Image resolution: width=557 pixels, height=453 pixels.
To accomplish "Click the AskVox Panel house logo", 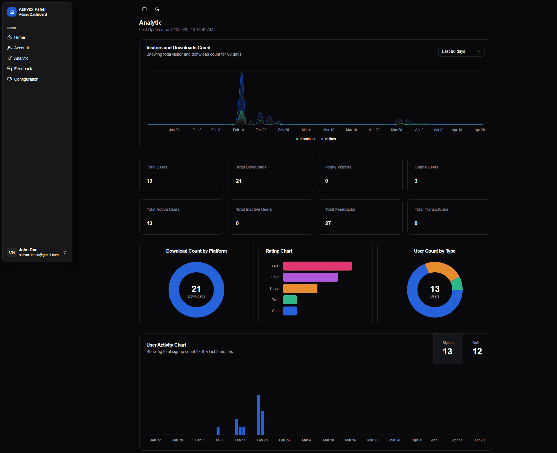I will pos(12,12).
